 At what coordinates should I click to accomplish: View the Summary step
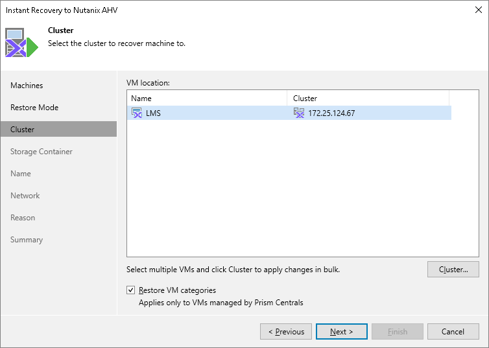tap(27, 240)
